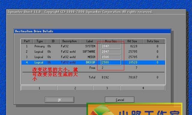Edit the SYSTEM partition new size field
This screenshot has height=115, width=192.
[x=111, y=46]
